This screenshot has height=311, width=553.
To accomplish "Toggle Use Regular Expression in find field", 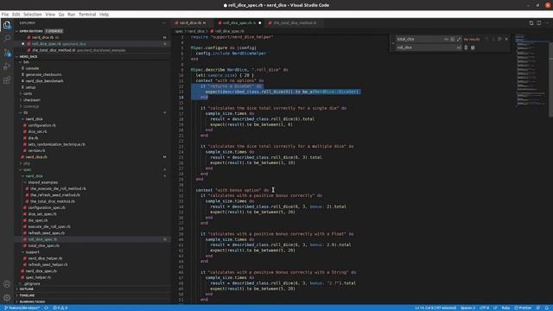I will 459,39.
